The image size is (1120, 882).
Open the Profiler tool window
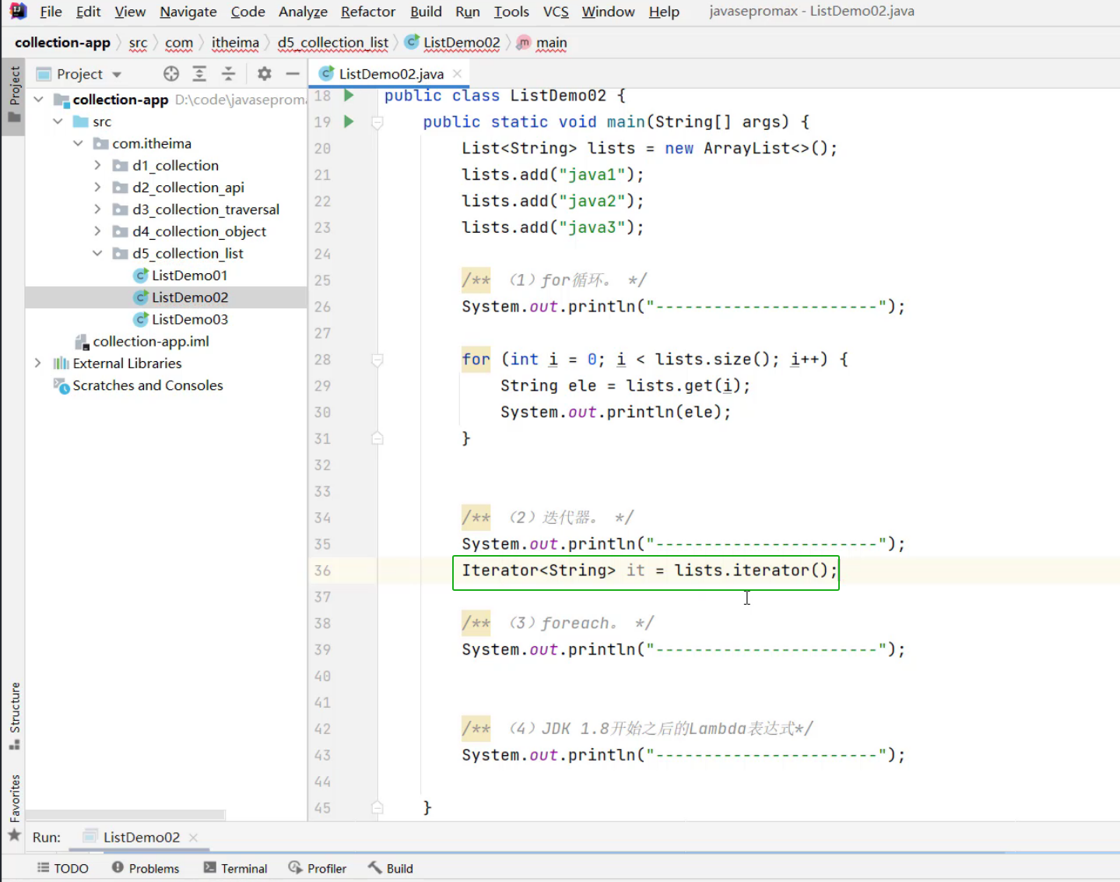[317, 868]
